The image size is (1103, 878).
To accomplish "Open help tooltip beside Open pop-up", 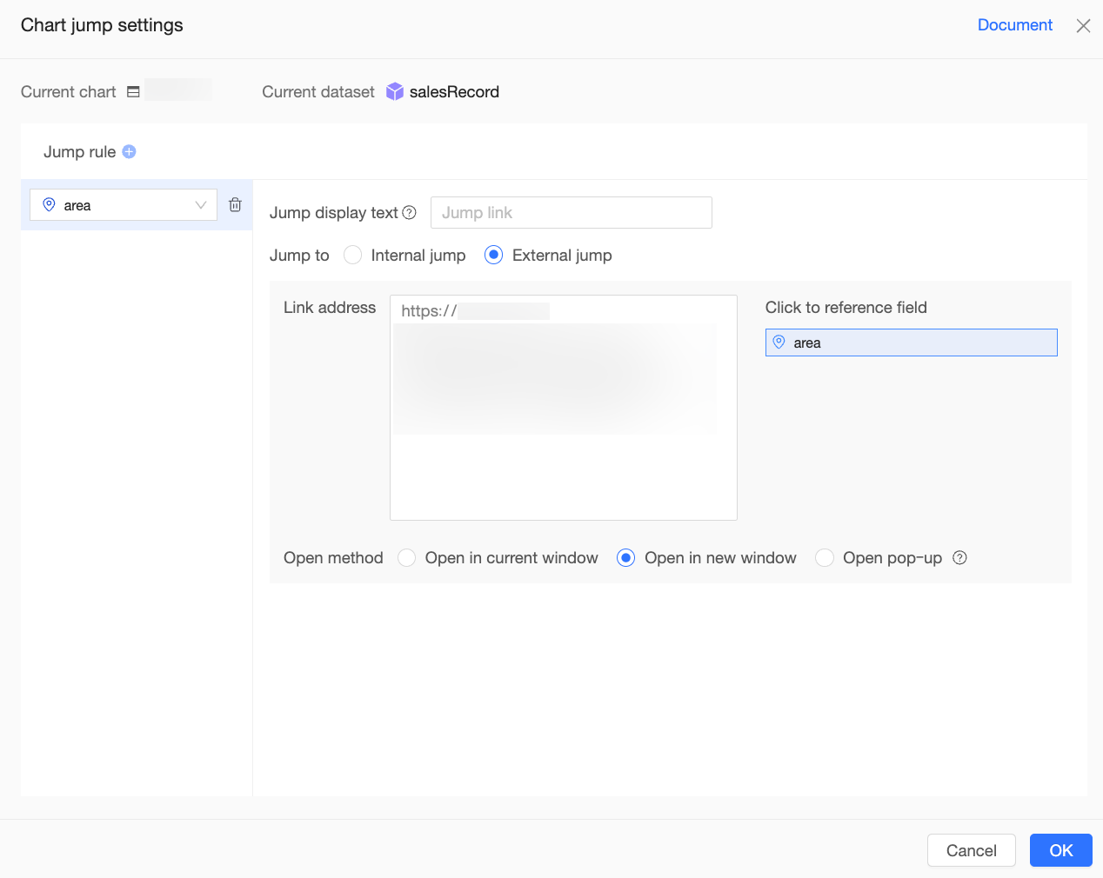I will coord(959,558).
